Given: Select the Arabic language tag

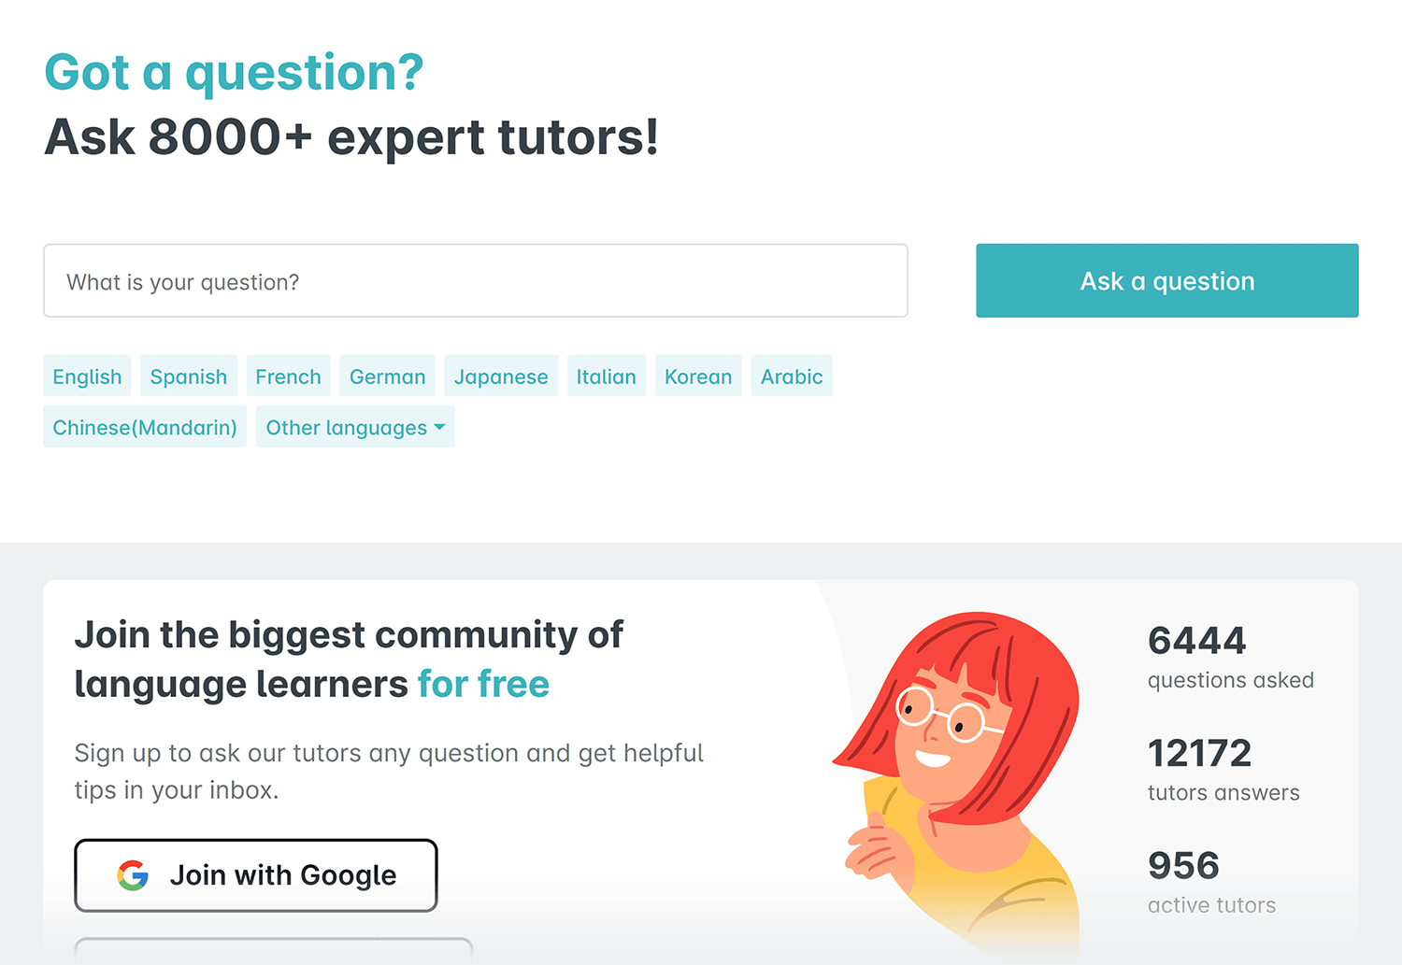Looking at the screenshot, I should [792, 376].
